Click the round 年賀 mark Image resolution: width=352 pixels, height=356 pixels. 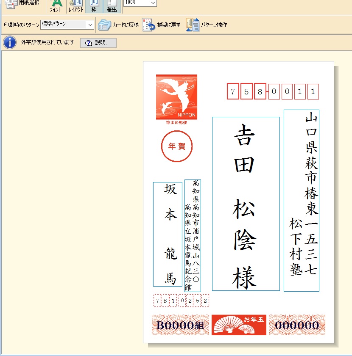point(177,146)
